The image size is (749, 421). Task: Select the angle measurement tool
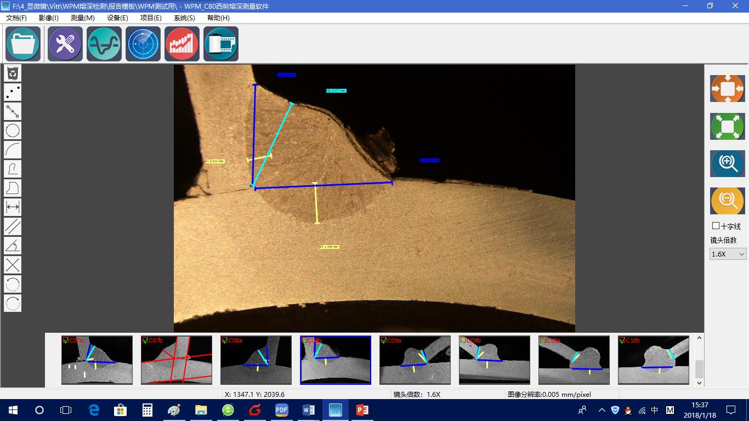[13, 245]
